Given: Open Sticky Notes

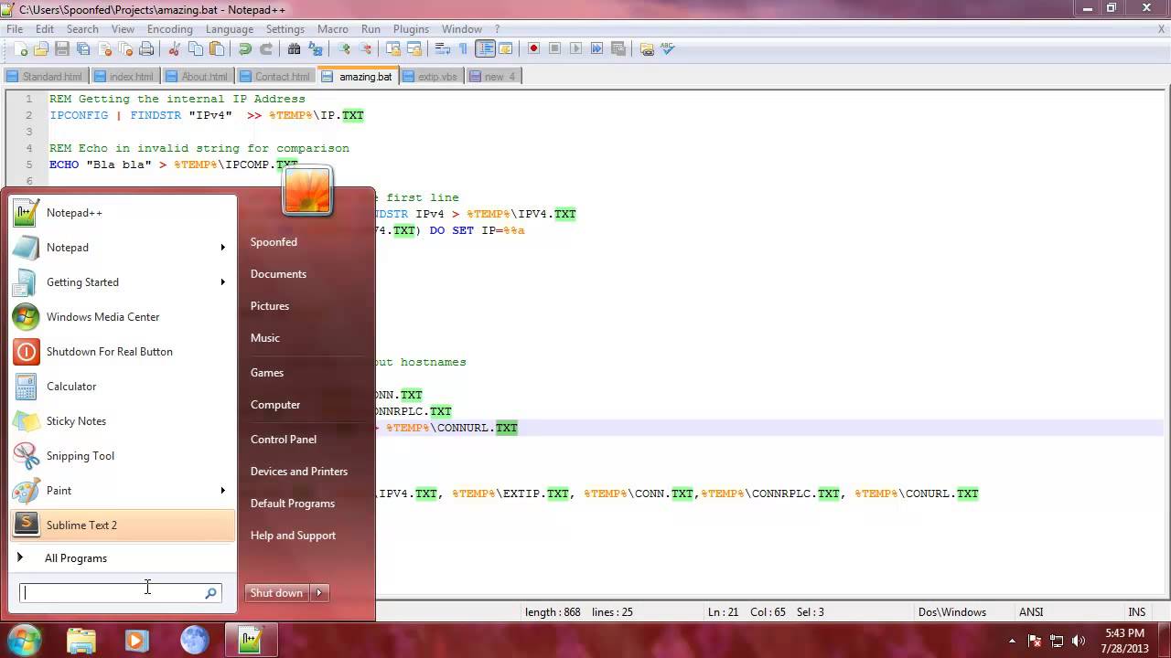Looking at the screenshot, I should pos(124,421).
